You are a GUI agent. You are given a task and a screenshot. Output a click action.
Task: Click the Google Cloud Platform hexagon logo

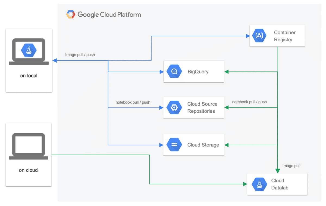coord(71,14)
